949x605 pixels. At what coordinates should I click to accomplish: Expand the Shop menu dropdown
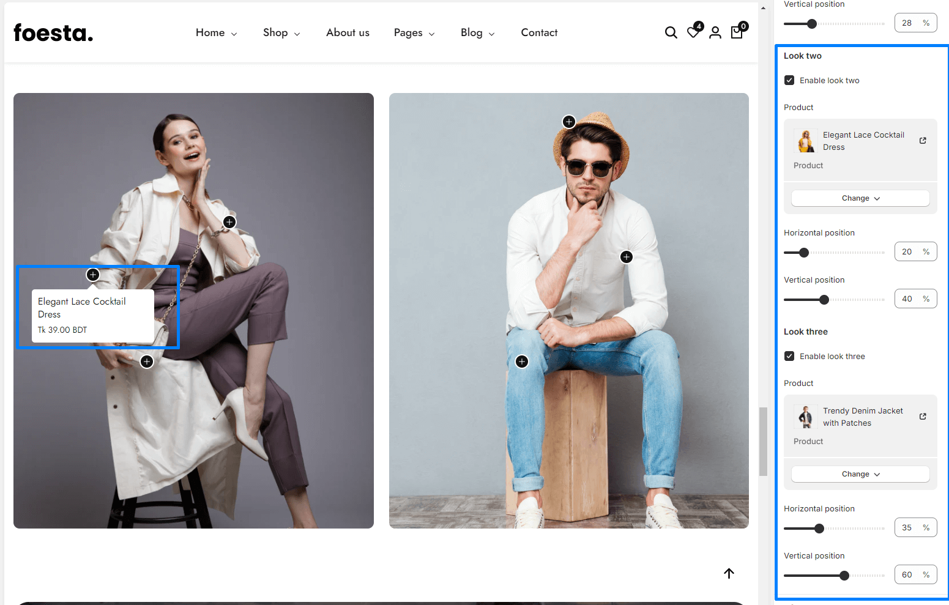click(x=281, y=33)
